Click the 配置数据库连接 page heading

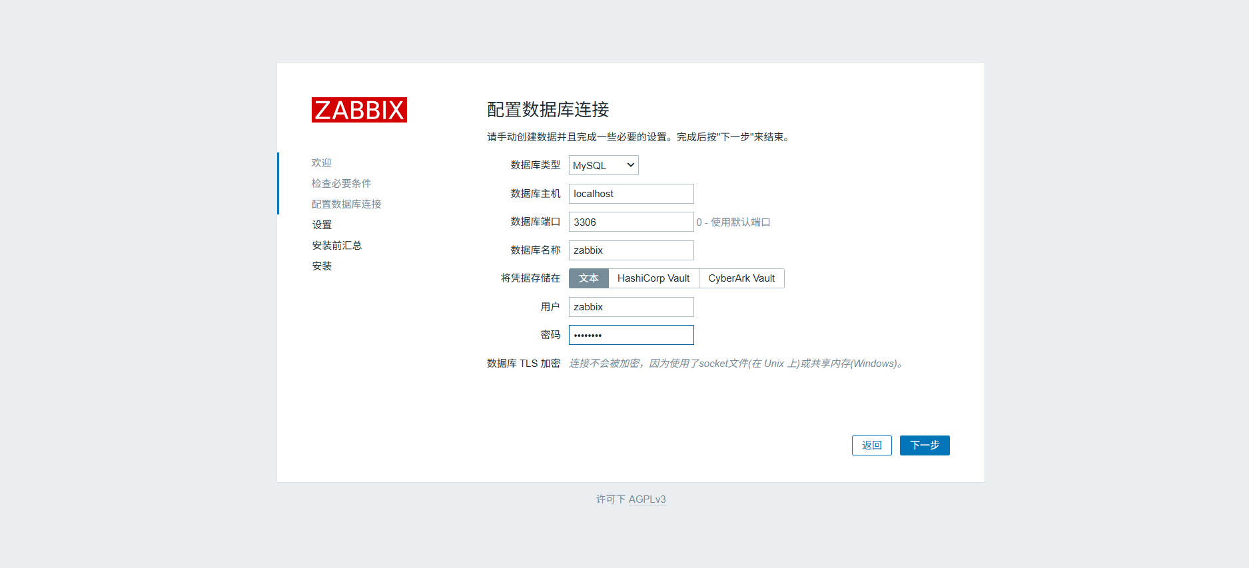(548, 110)
